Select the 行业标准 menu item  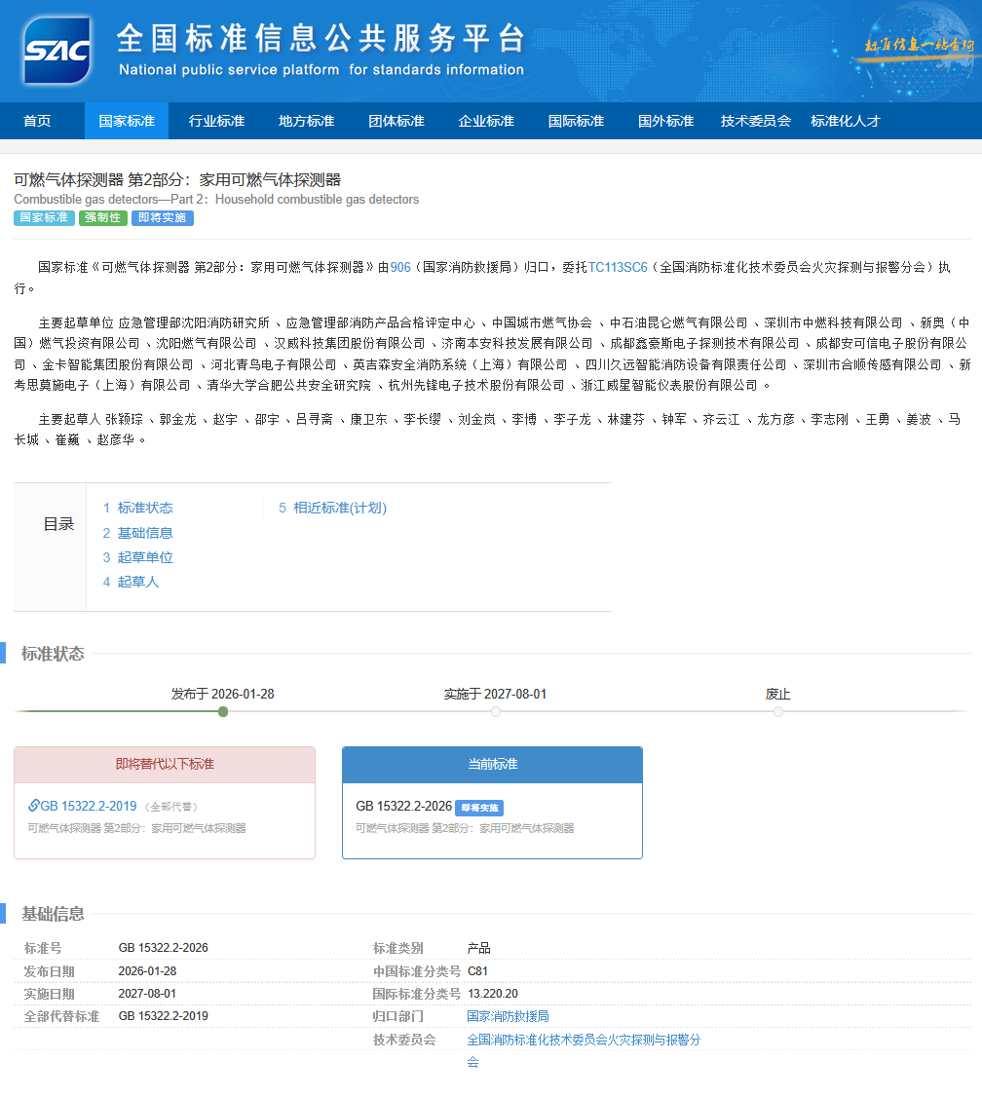pos(216,121)
